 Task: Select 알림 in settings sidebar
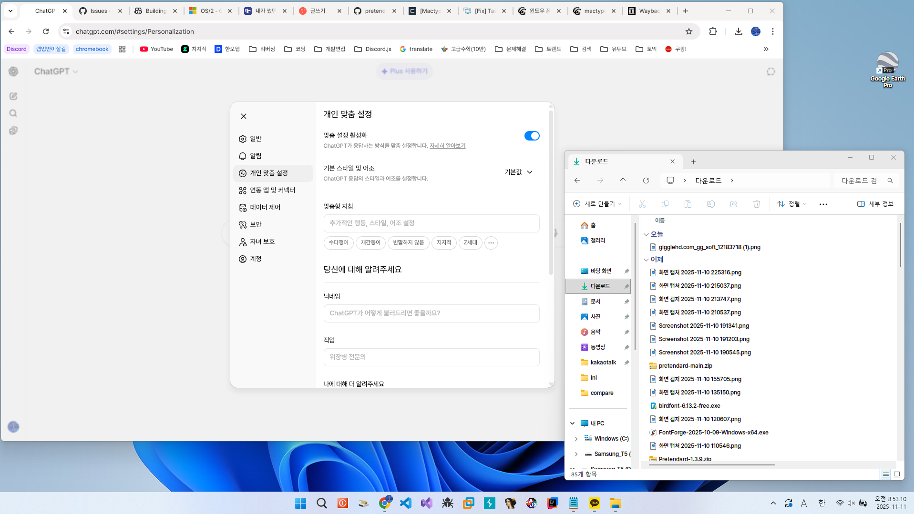tap(273, 156)
